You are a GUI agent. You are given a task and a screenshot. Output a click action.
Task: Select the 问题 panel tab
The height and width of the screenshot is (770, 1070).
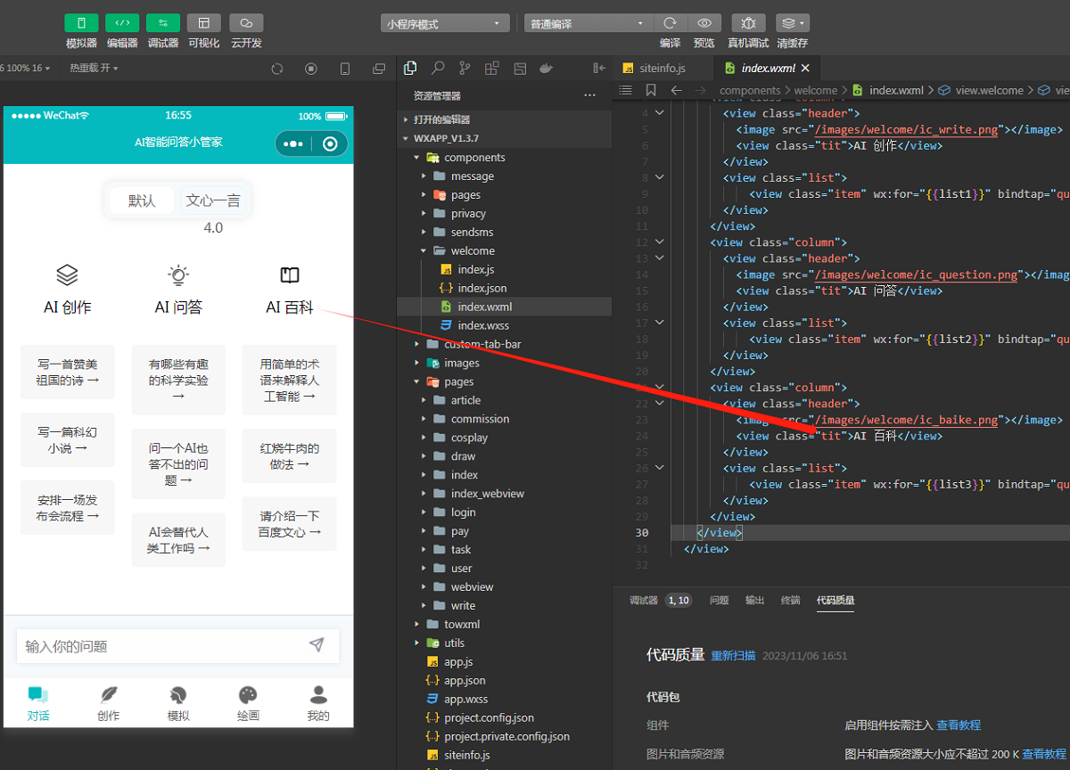[719, 601]
